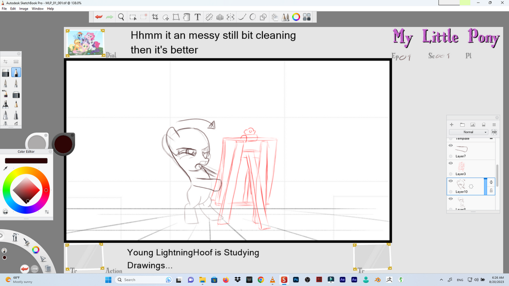Screen dimensions: 509x286
Task: Select the Distort transform tool
Action: (x=176, y=17)
